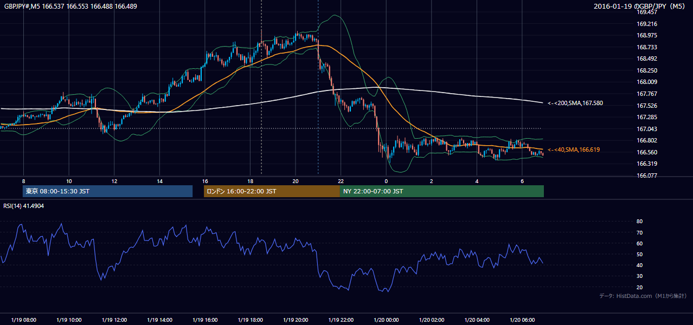This screenshot has height=325, width=693.
Task: Select the London 16:00-22:00 JST session bar
Action: coord(272,191)
